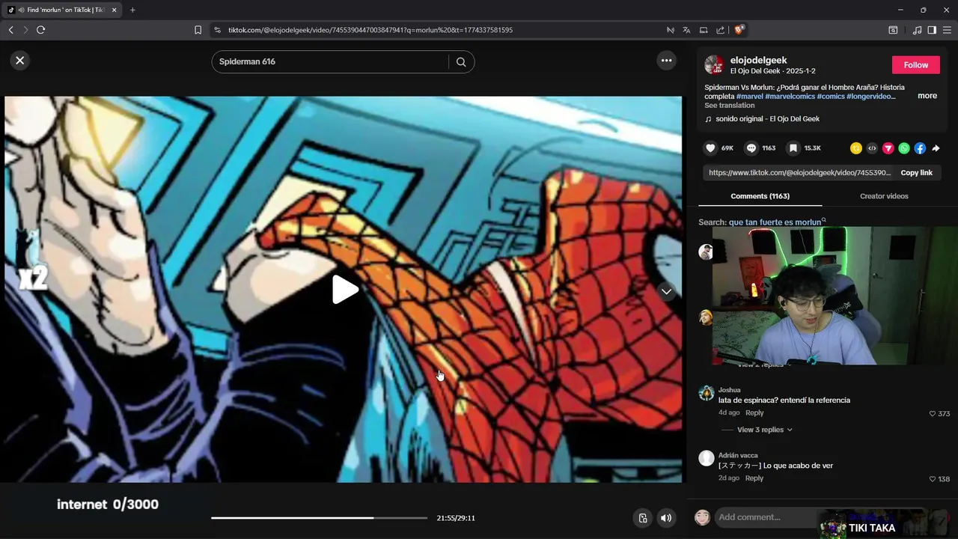Open elojodelgeek profile avatar
Image resolution: width=958 pixels, height=539 pixels.
click(714, 64)
